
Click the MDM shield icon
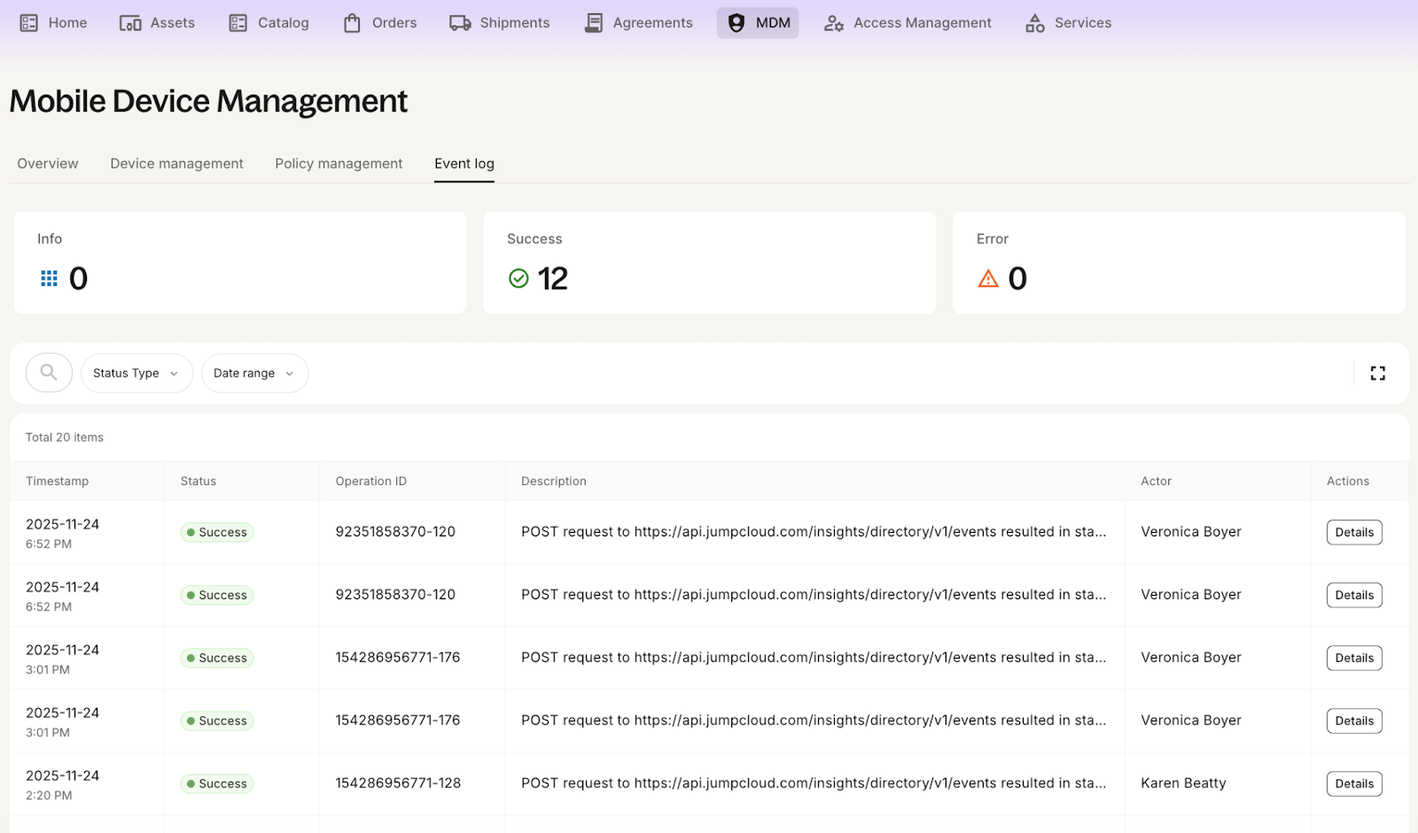tap(736, 23)
